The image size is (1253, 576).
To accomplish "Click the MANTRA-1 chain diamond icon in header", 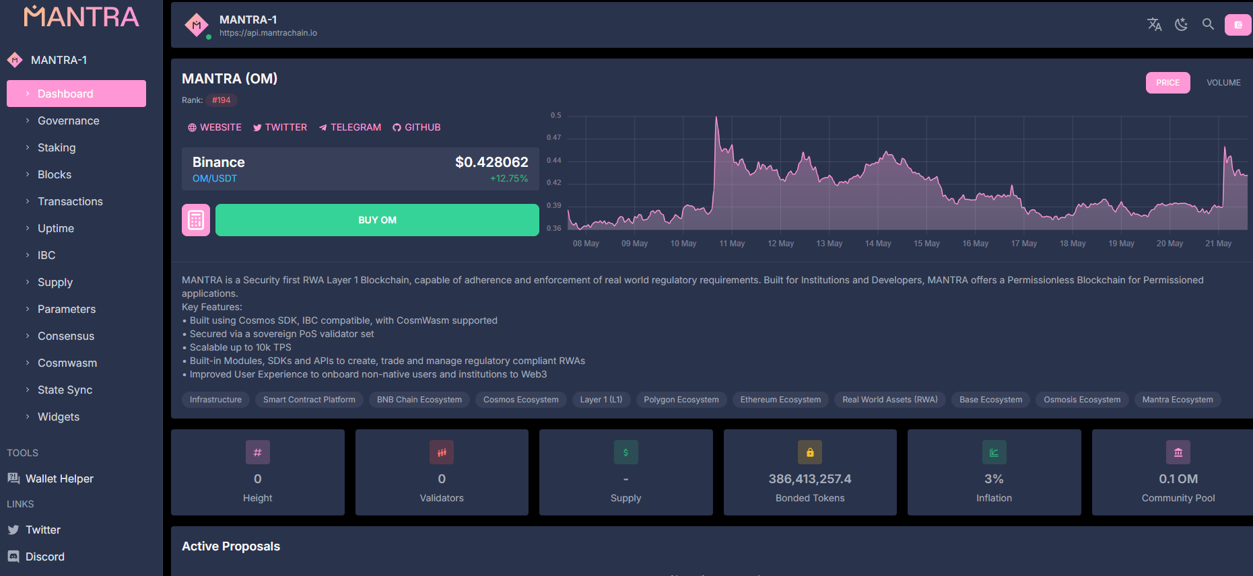I will point(197,26).
